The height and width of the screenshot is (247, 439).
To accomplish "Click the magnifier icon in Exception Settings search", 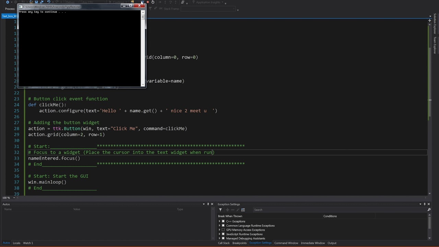I will coord(429,210).
